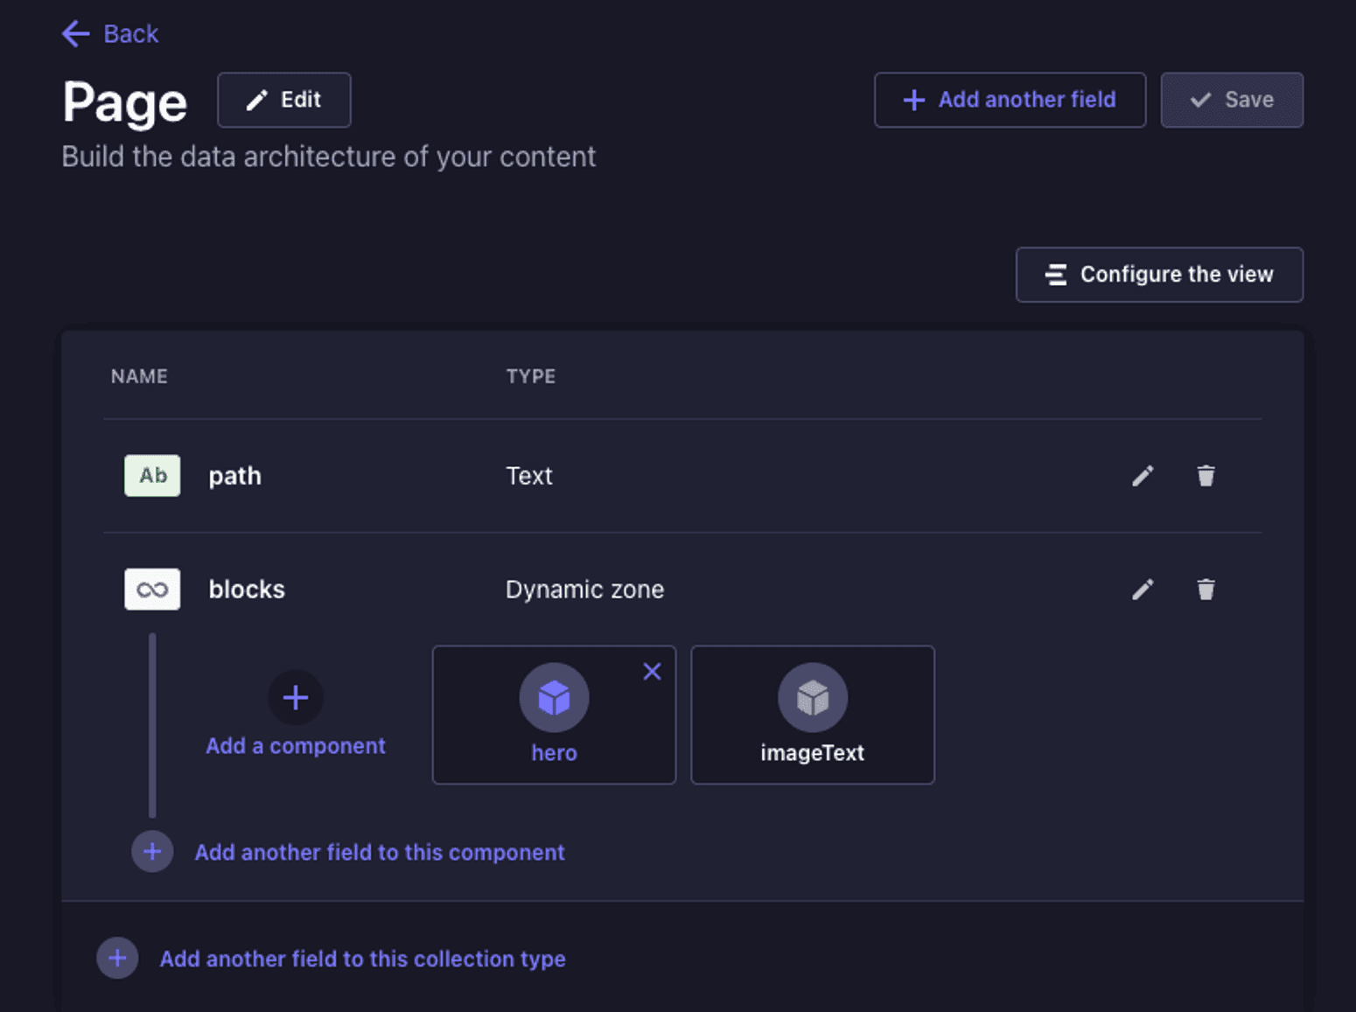Remove the blocks field with trash icon
The width and height of the screenshot is (1356, 1012).
pos(1206,590)
